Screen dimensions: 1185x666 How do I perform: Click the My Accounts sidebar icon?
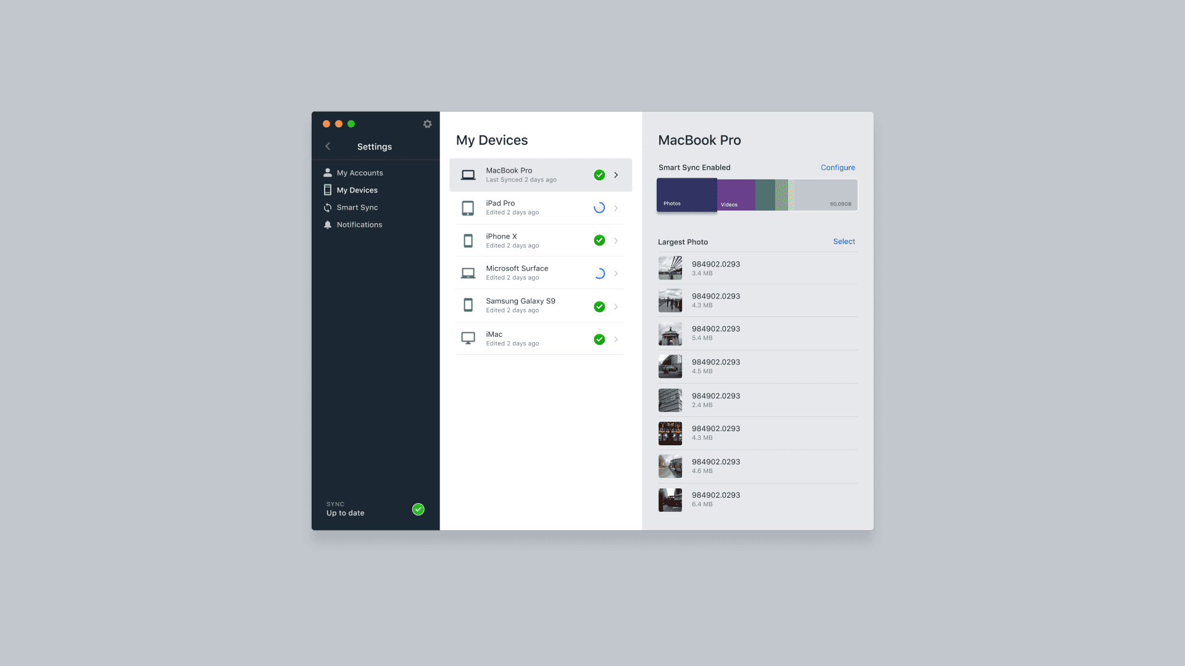click(x=328, y=173)
